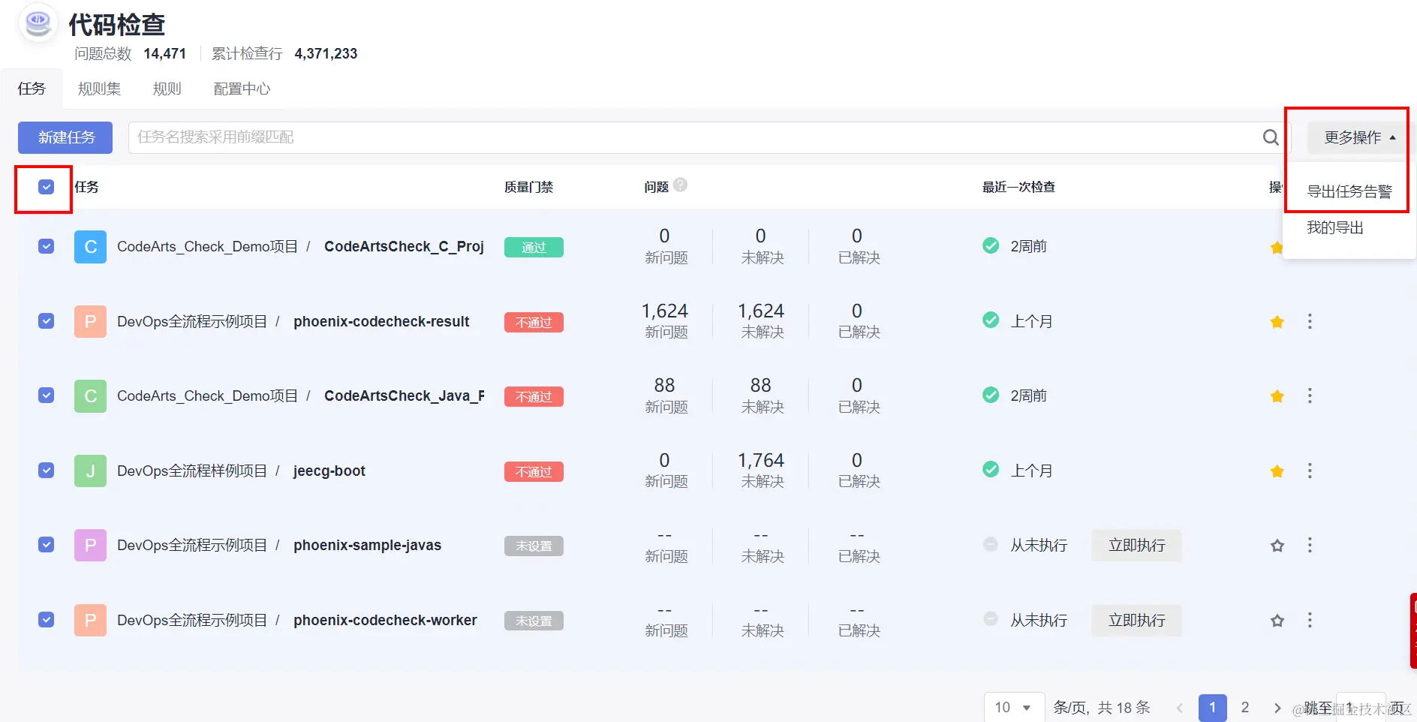The height and width of the screenshot is (722, 1417).
Task: Select 导出任务告警 menu option
Action: (x=1349, y=191)
